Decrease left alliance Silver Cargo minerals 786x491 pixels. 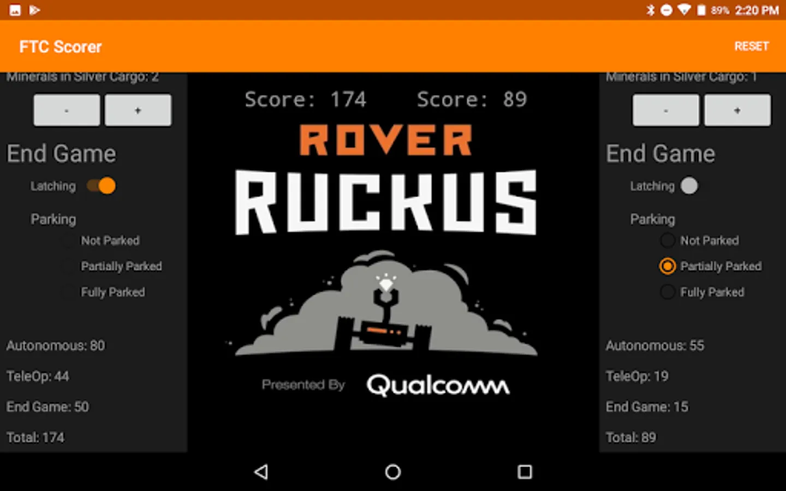[x=67, y=110]
